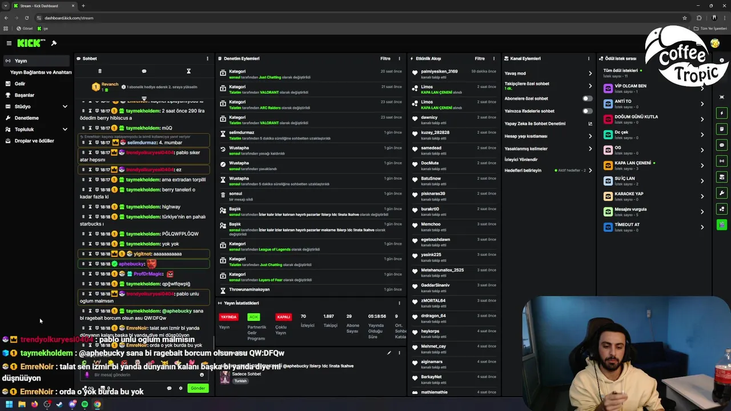
Task: Click the Tüm ödül istekleri heading
Action: coord(621,70)
